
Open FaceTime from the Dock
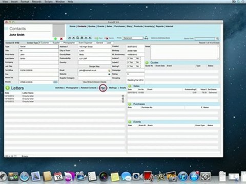click(x=137, y=177)
